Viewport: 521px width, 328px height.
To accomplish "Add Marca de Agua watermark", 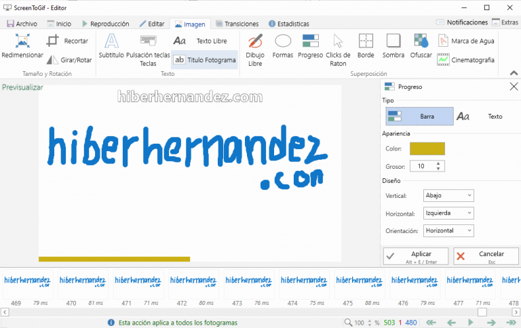I will 466,41.
